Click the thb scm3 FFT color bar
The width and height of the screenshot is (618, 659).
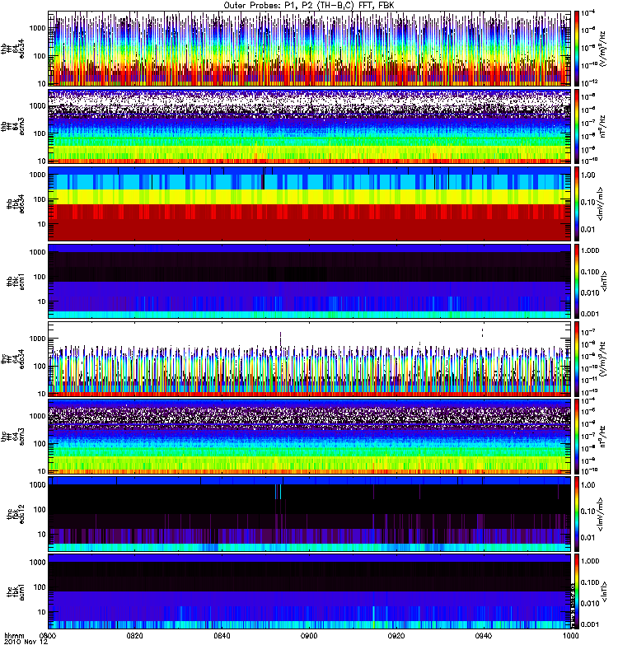tap(577, 126)
